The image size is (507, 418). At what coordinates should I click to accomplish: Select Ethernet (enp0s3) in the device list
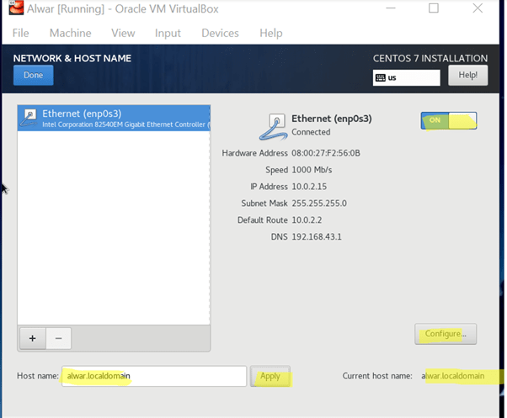pos(114,118)
